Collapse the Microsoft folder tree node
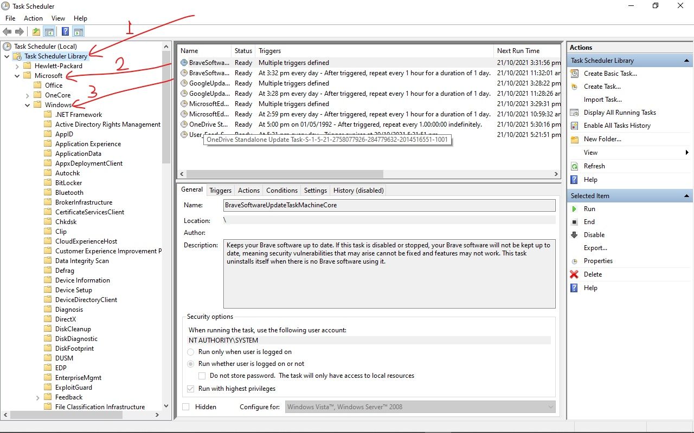The height and width of the screenshot is (433, 694). coord(17,76)
